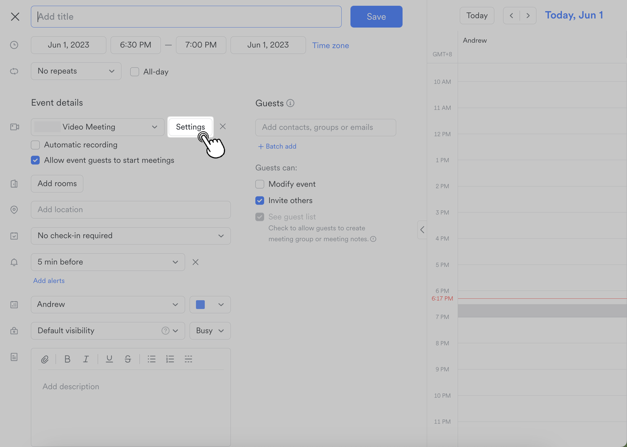Toggle the All-day checkbox

(135, 72)
